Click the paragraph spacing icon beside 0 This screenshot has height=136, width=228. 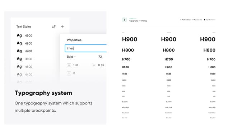69,73
